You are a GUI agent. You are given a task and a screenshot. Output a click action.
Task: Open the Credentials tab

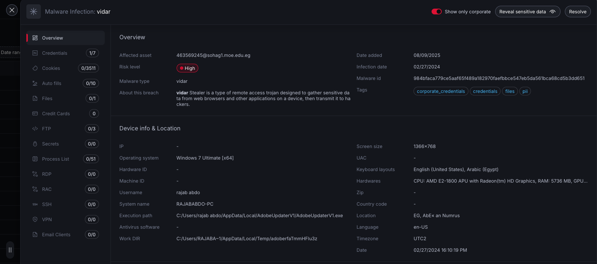66,53
